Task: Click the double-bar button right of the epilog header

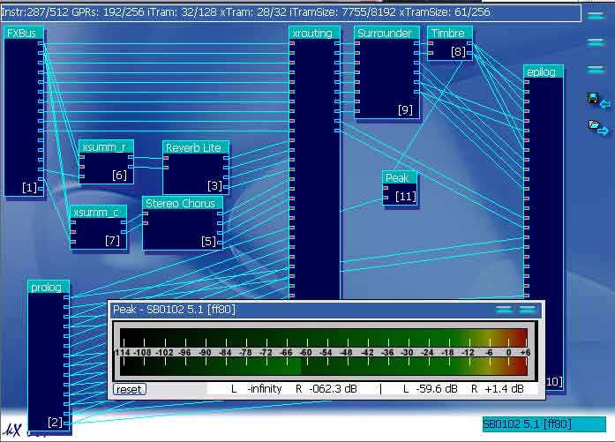Action: point(596,70)
